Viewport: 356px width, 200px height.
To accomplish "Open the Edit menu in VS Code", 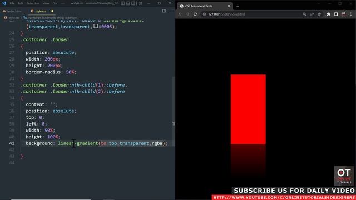I will 21,3.
